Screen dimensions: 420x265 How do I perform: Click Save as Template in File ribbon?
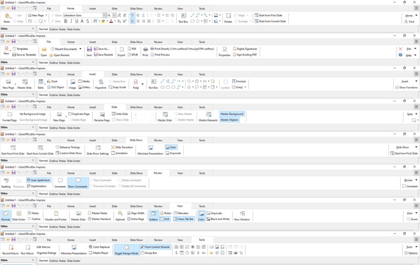tap(24, 55)
